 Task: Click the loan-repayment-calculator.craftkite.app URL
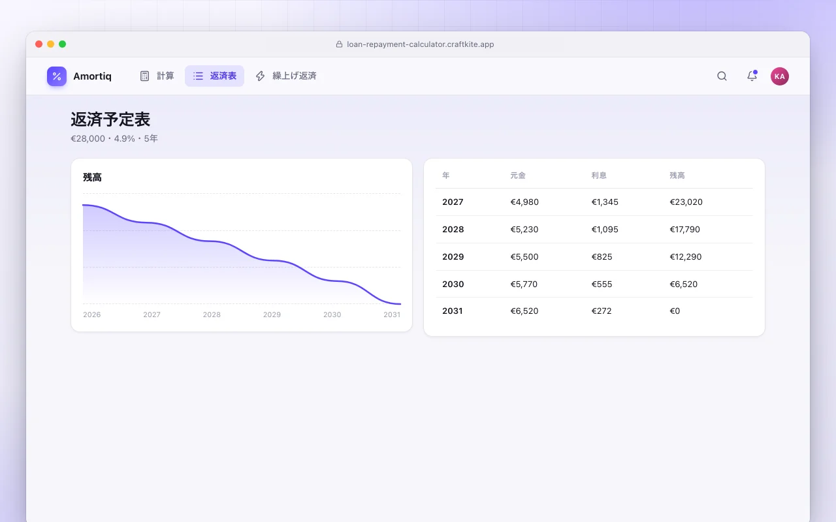point(420,44)
